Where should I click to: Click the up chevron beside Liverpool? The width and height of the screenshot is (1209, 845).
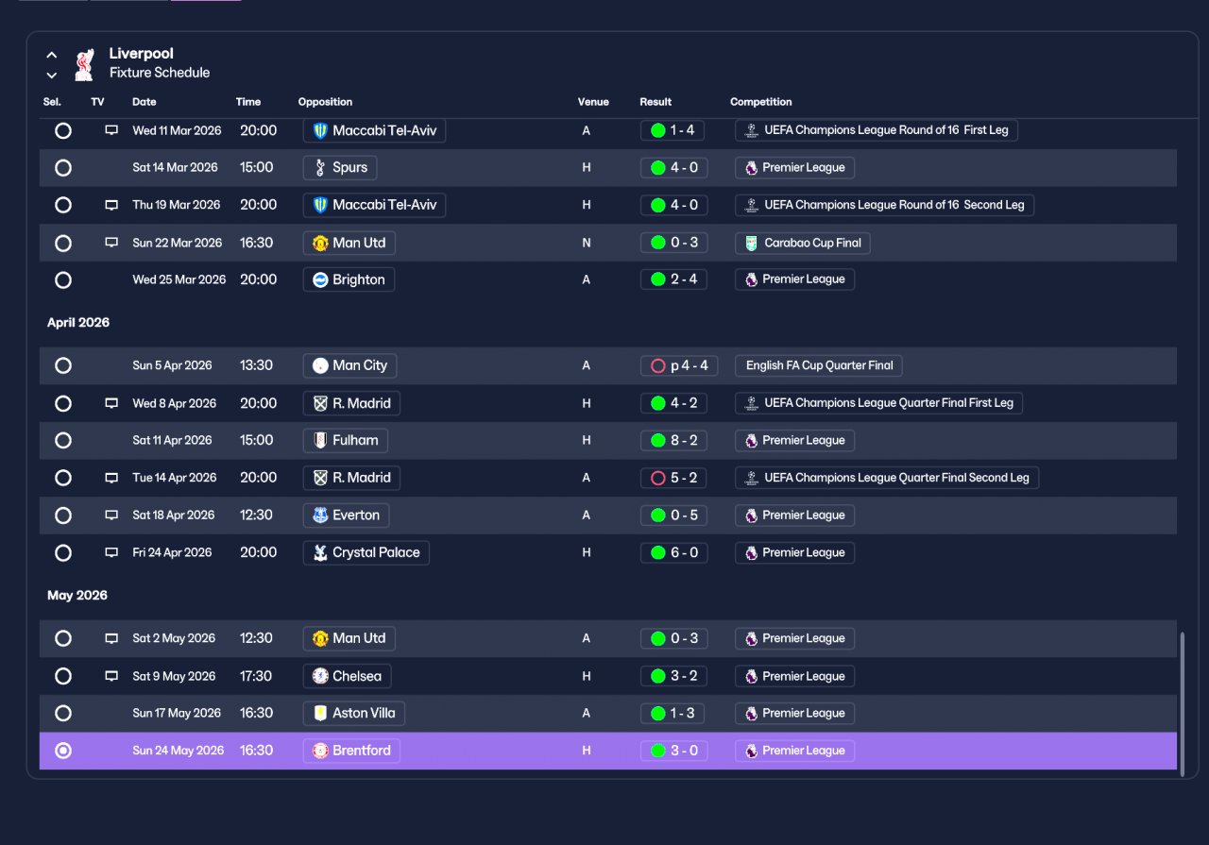(x=52, y=55)
